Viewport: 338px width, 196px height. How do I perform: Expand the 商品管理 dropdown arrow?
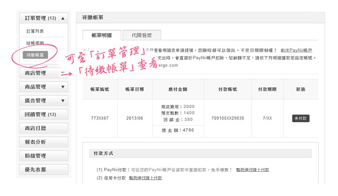pyautogui.click(x=63, y=87)
